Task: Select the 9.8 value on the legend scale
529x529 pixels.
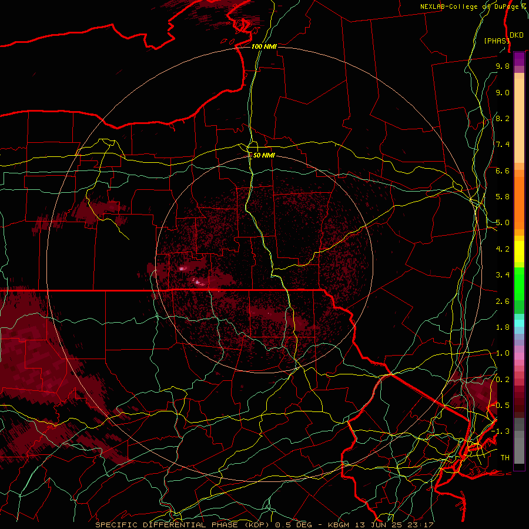Action: pos(503,66)
